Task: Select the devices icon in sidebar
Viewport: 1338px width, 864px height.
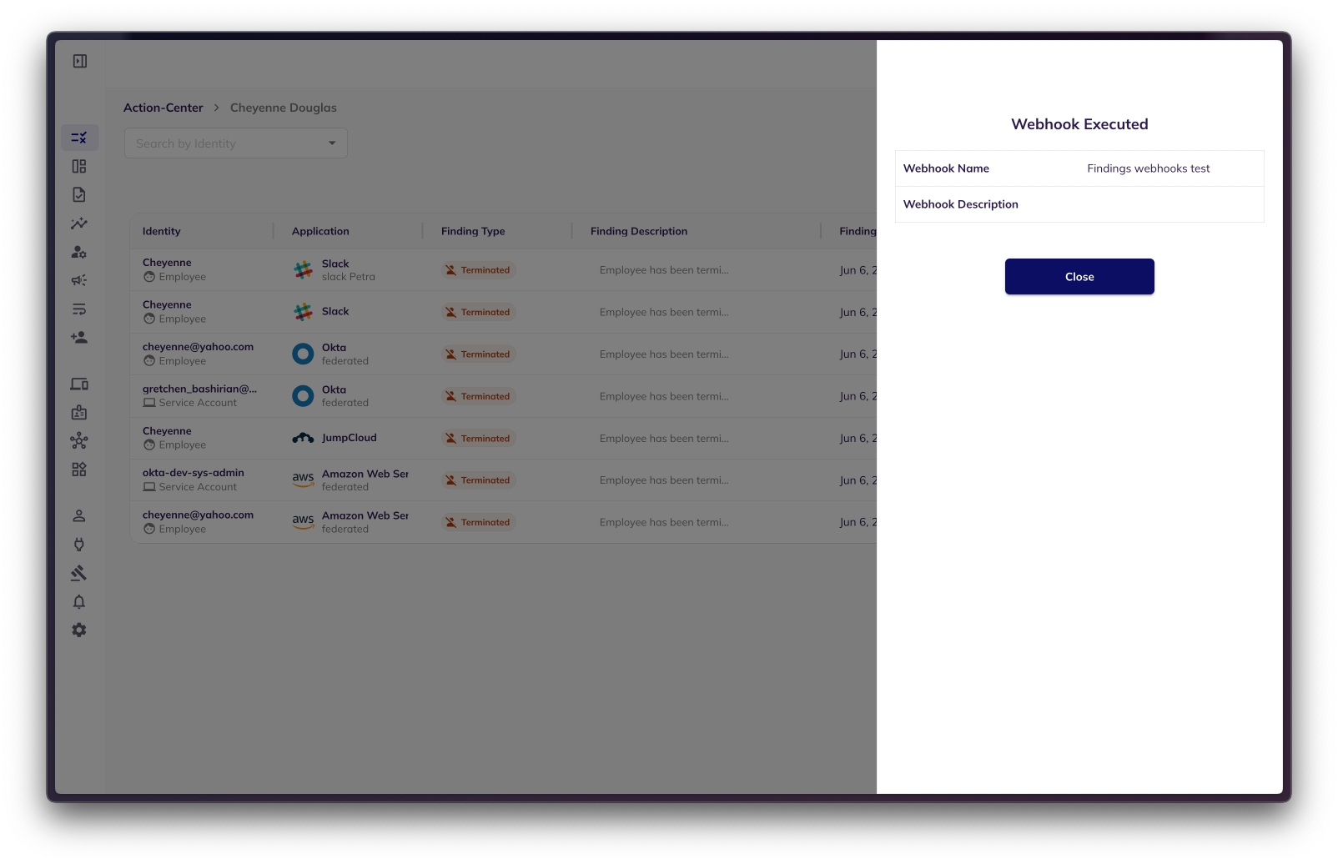Action: pos(79,384)
